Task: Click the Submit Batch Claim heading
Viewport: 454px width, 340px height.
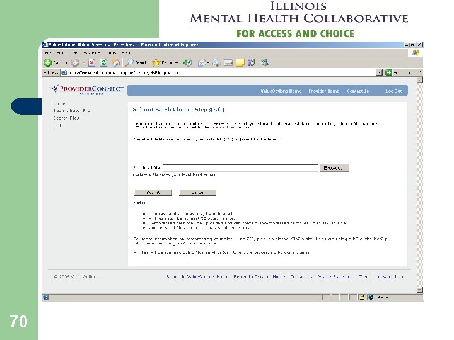Action: [178, 110]
